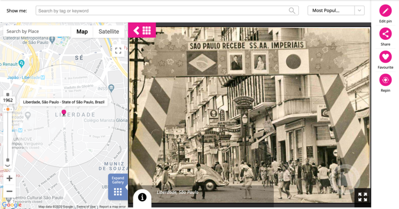Share this photo via Share icon

385,33
